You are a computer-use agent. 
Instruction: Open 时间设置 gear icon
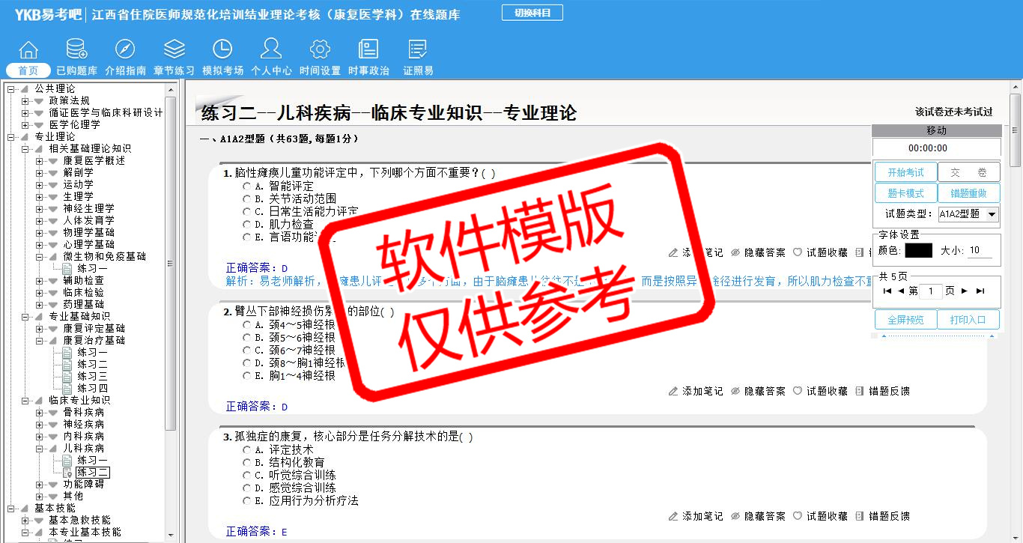pos(320,50)
